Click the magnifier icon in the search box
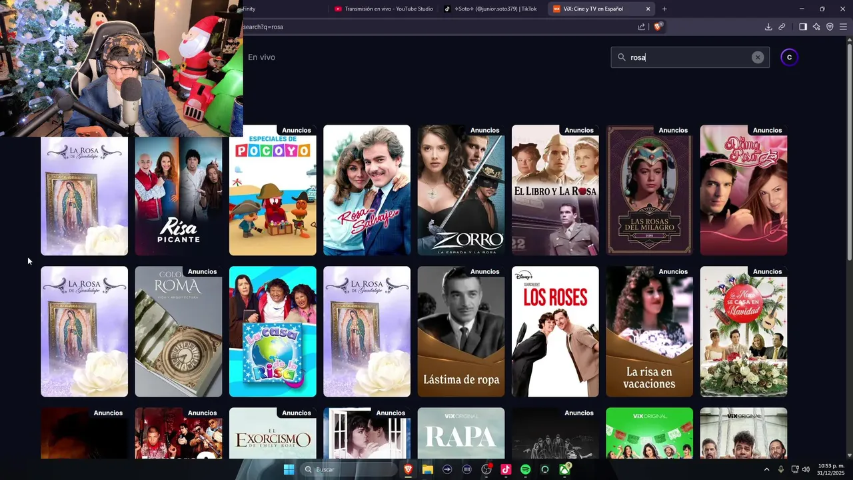This screenshot has height=480, width=853. (622, 57)
